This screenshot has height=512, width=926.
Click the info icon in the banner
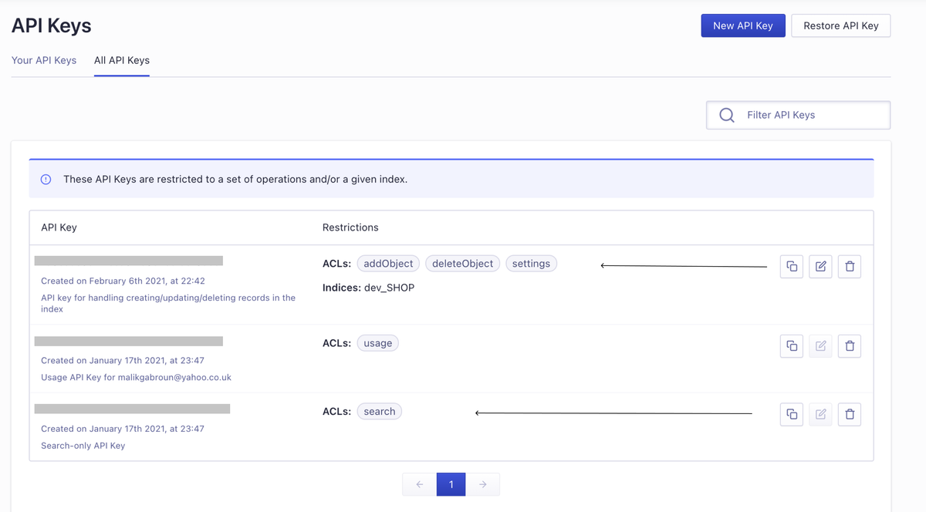point(46,180)
